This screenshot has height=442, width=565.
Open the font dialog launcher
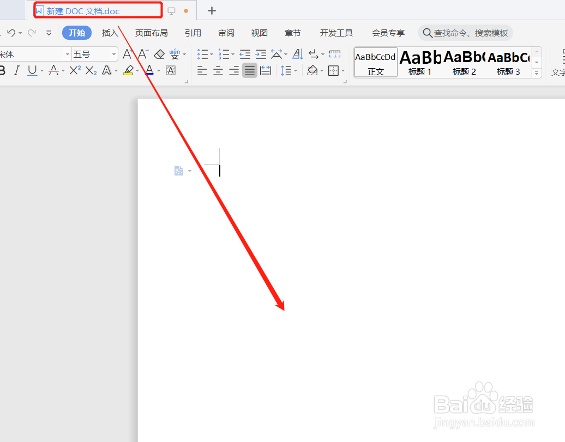pos(187,82)
